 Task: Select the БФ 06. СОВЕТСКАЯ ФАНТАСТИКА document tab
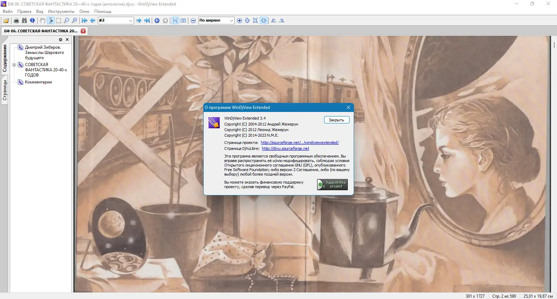pos(41,31)
